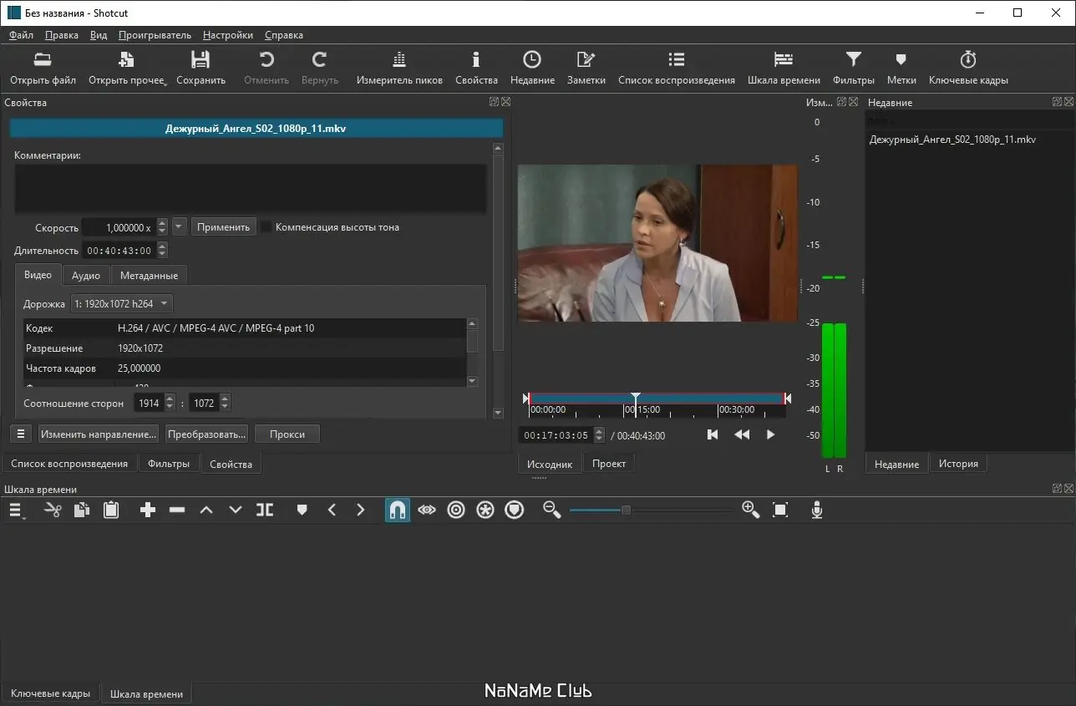Zoom timeline to fit

780,510
